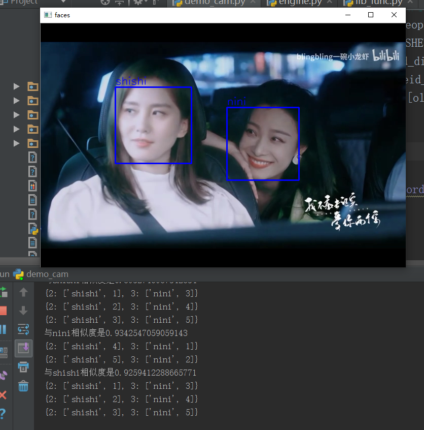Close the faces window
Image resolution: width=424 pixels, height=430 pixels.
pos(394,15)
